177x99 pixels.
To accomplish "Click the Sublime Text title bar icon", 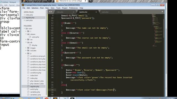I will pos(23,5).
